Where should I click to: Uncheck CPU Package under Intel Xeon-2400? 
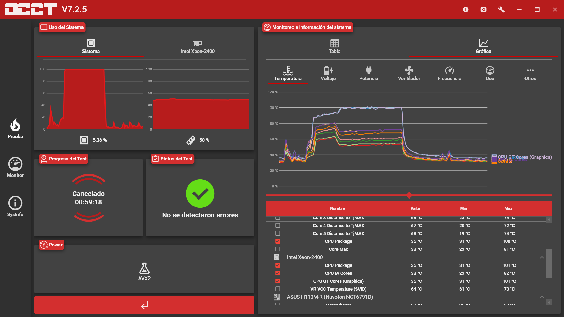click(278, 265)
